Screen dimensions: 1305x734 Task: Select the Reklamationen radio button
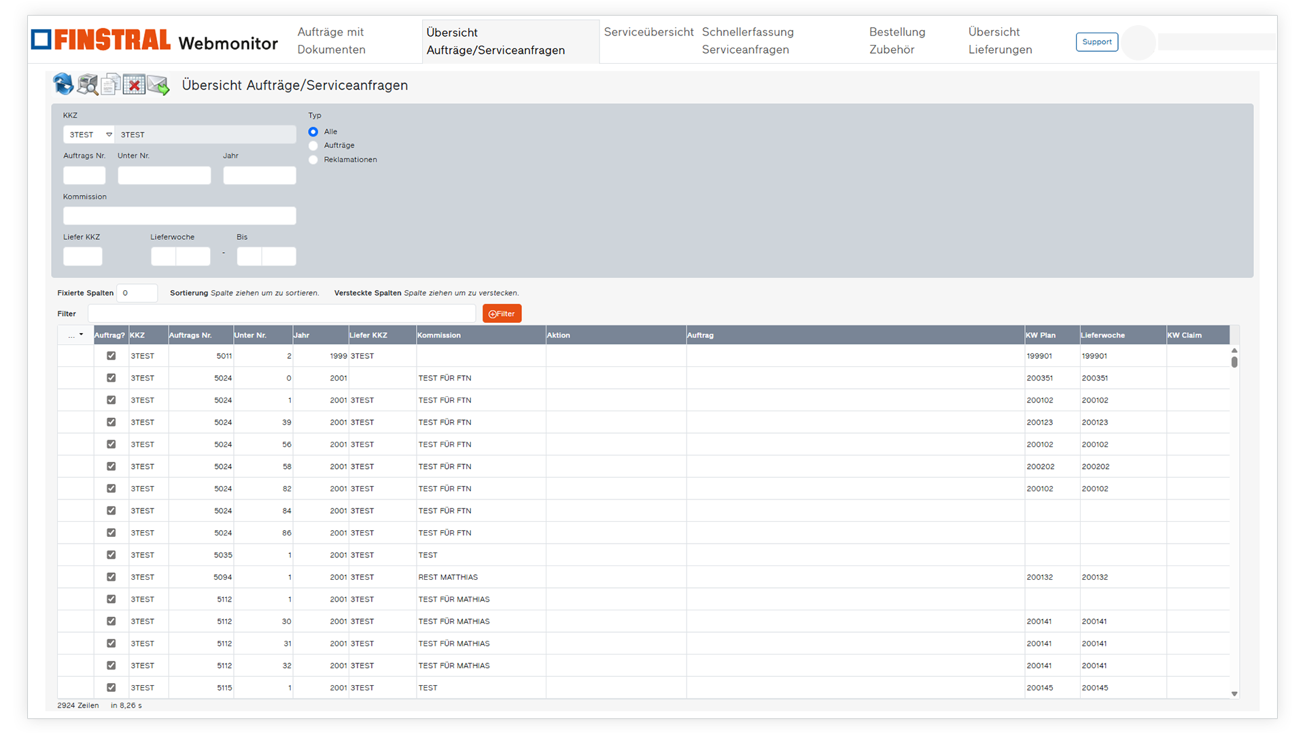tap(313, 160)
